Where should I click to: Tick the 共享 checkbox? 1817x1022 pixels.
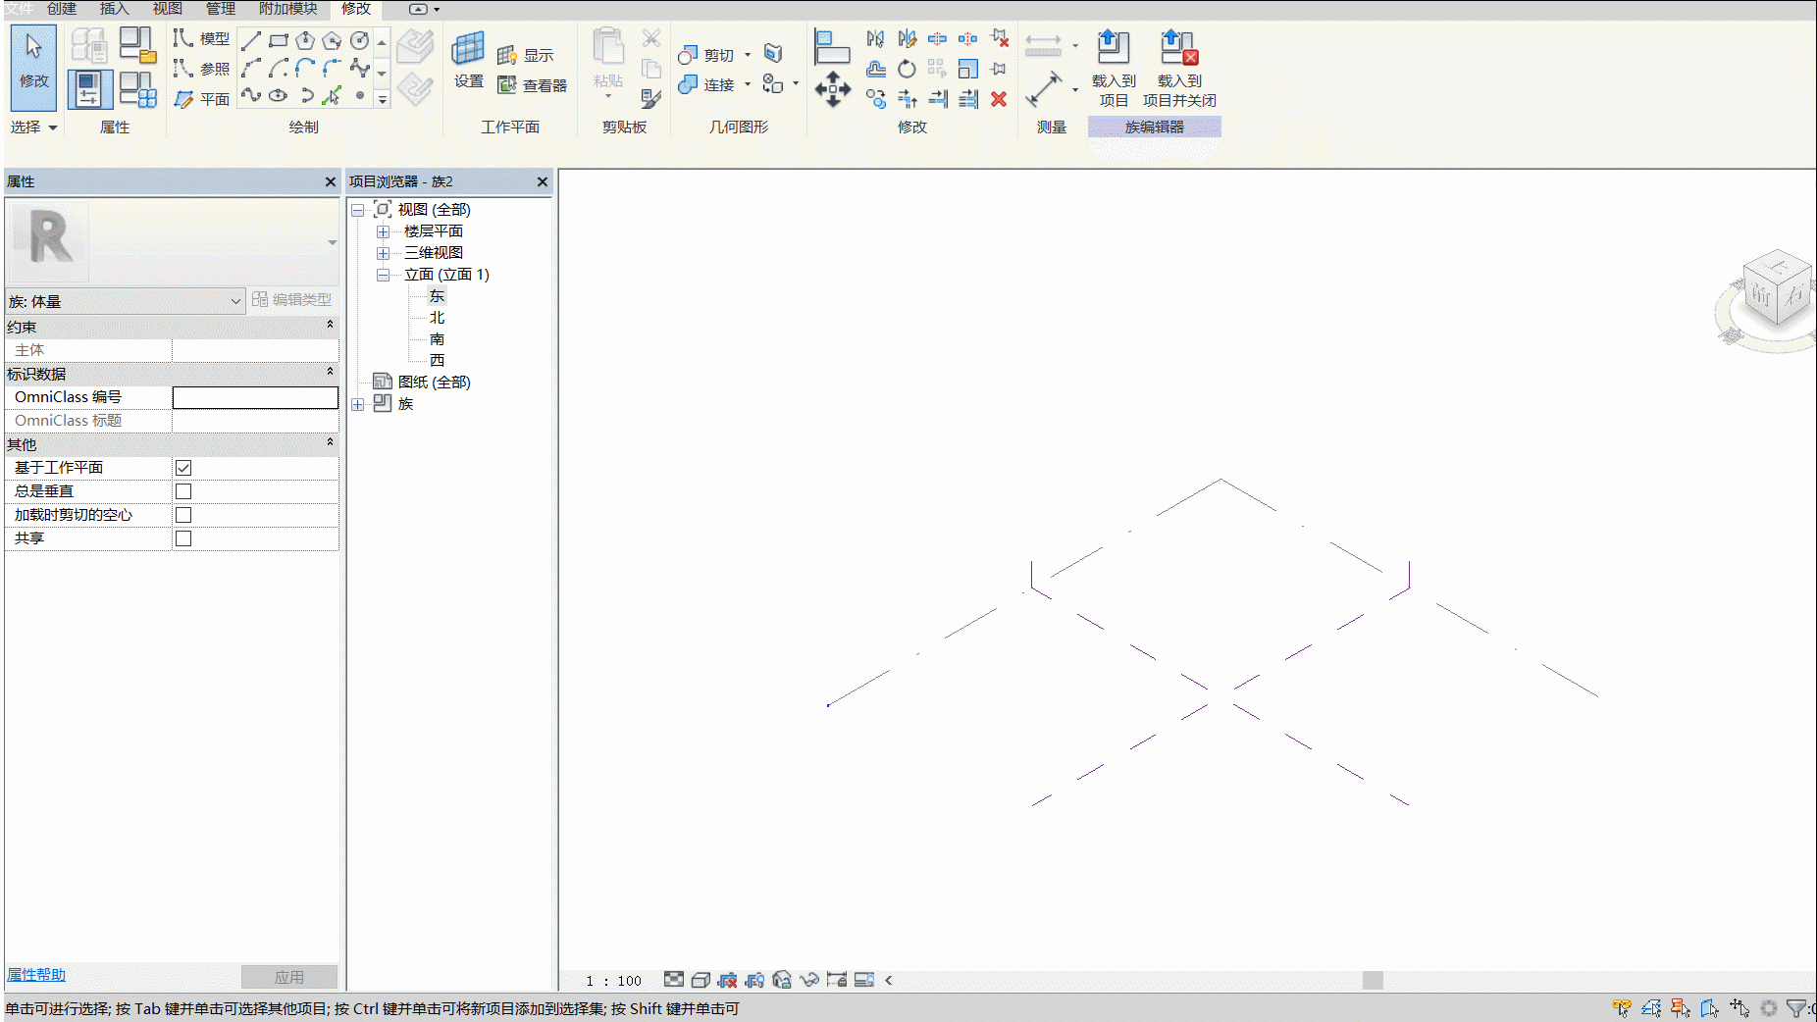pyautogui.click(x=183, y=538)
